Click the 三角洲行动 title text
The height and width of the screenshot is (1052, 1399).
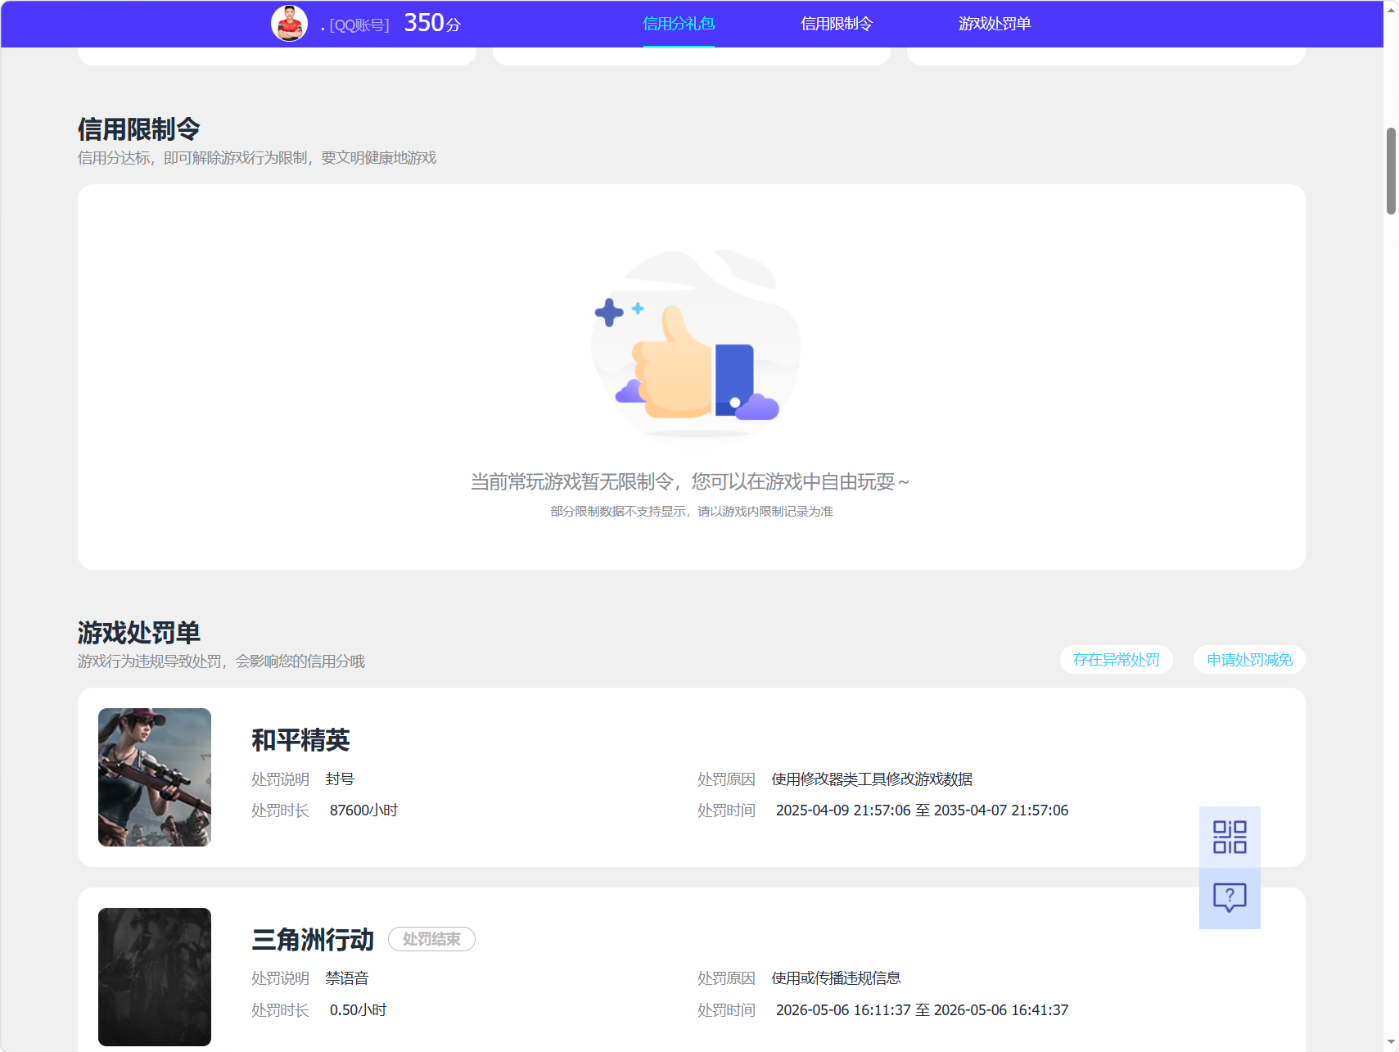pyautogui.click(x=313, y=939)
